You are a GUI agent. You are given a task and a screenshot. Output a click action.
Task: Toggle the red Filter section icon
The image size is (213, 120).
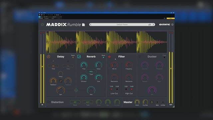tap(109, 56)
